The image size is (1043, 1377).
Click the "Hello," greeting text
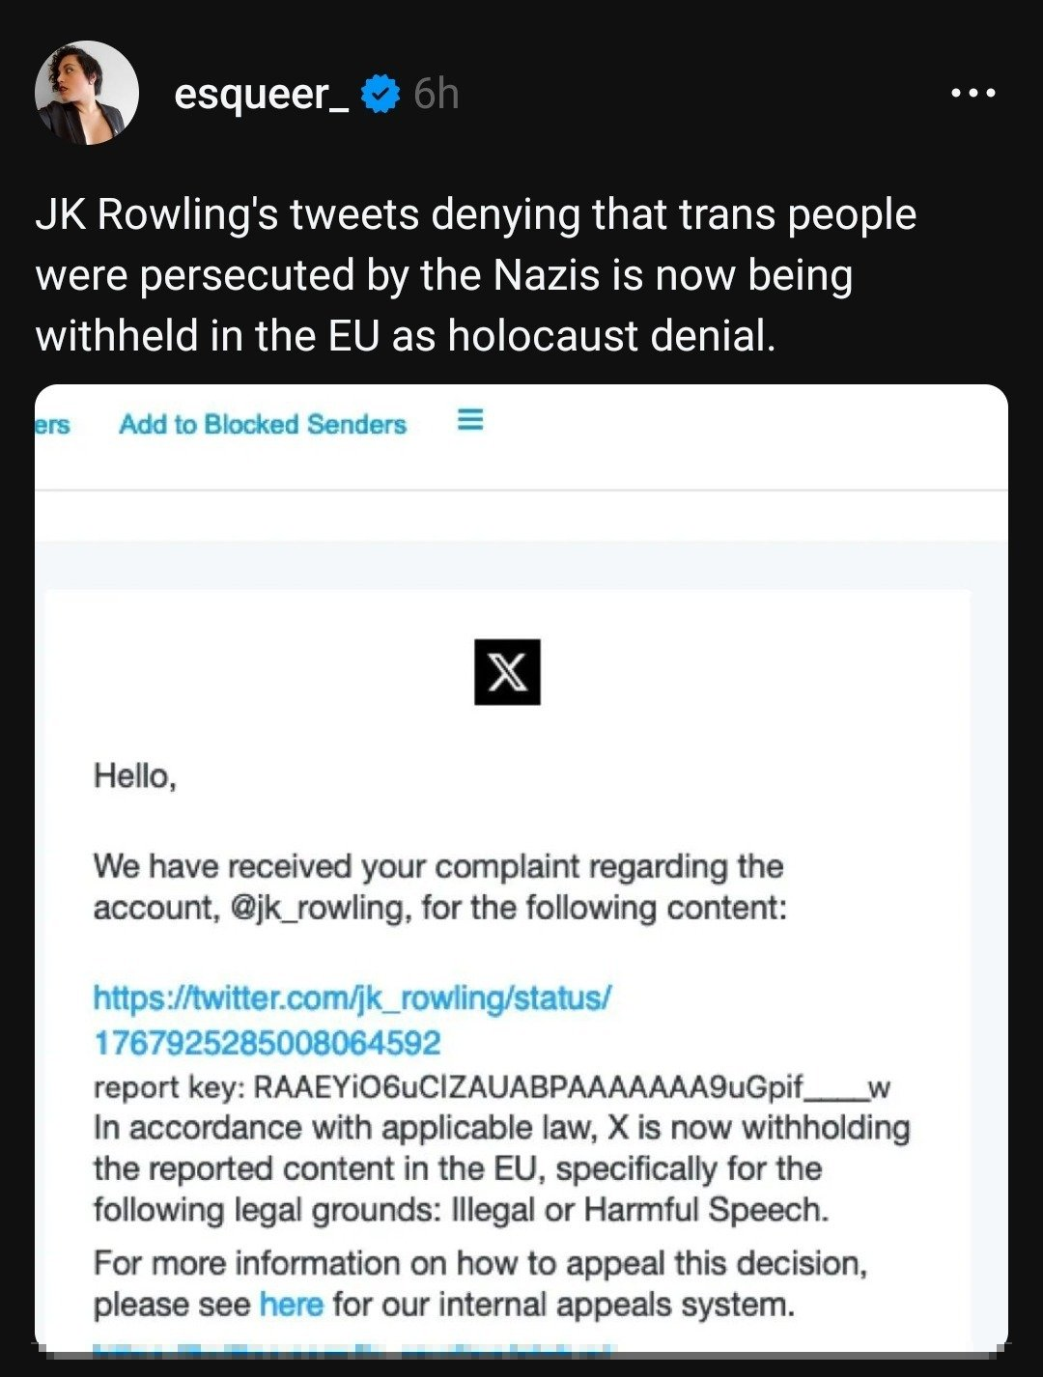[134, 775]
